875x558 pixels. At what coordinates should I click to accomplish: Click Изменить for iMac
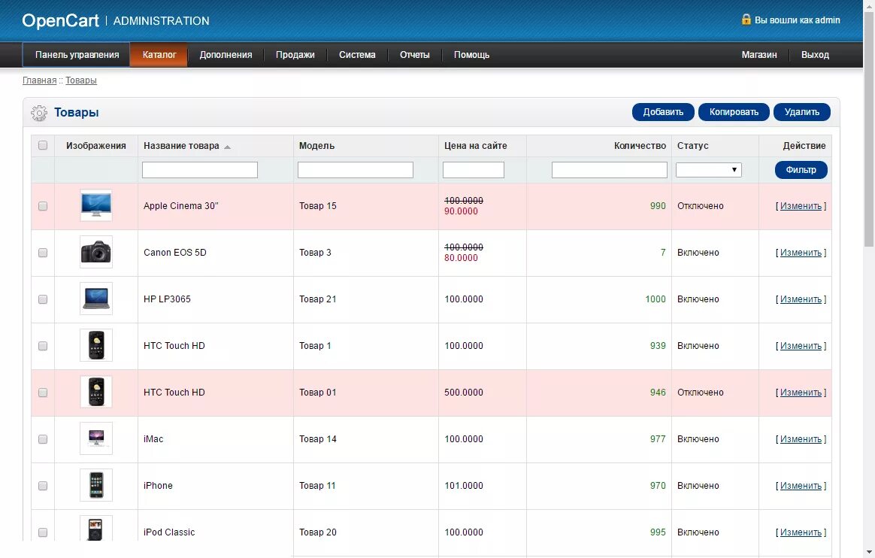pos(801,439)
